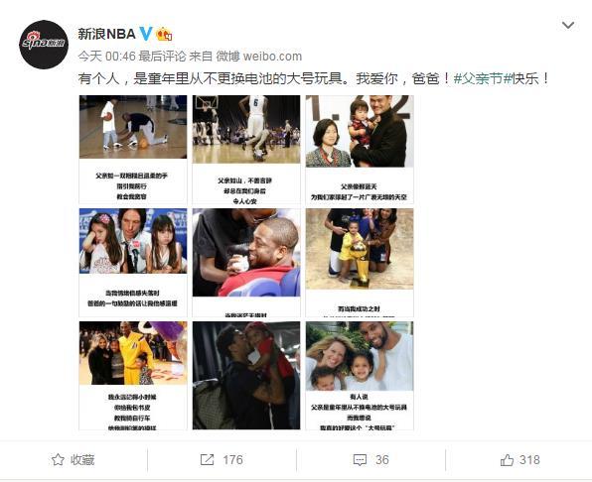Open the 新浪NBA profile name link
This screenshot has width=592, height=482.
click(106, 34)
